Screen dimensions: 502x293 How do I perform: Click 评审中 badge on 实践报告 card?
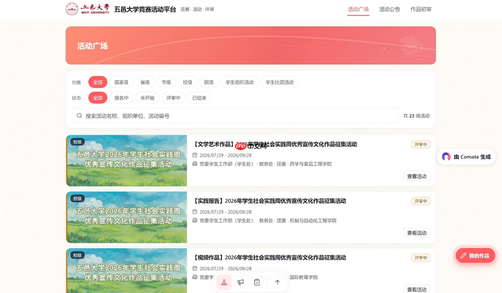click(x=421, y=201)
